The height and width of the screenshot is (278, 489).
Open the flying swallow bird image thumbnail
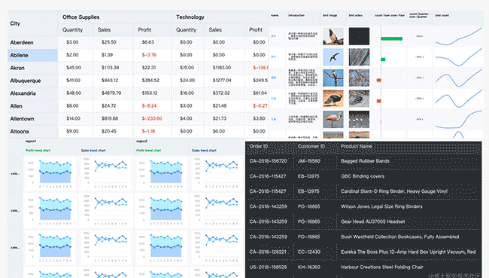333,57
